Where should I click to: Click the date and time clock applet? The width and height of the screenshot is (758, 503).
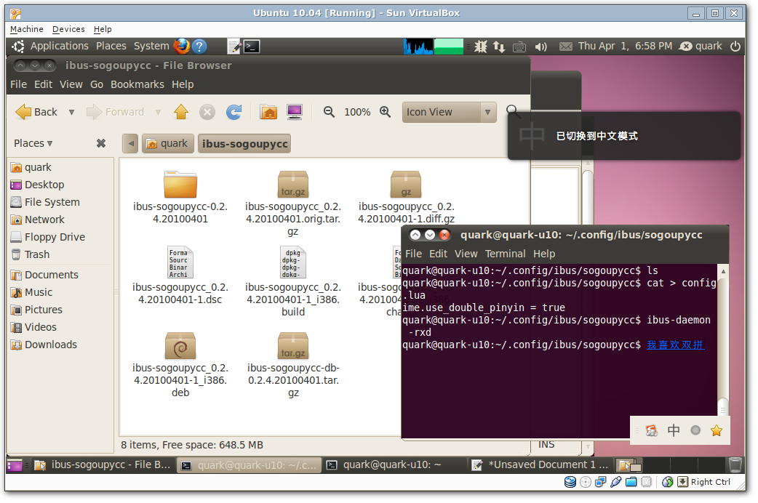click(625, 47)
